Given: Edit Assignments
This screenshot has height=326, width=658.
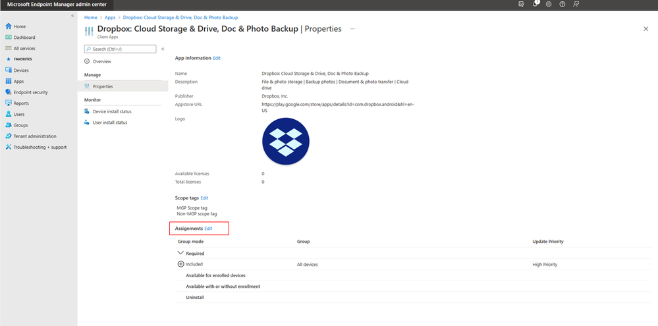Looking at the screenshot, I should (208, 229).
